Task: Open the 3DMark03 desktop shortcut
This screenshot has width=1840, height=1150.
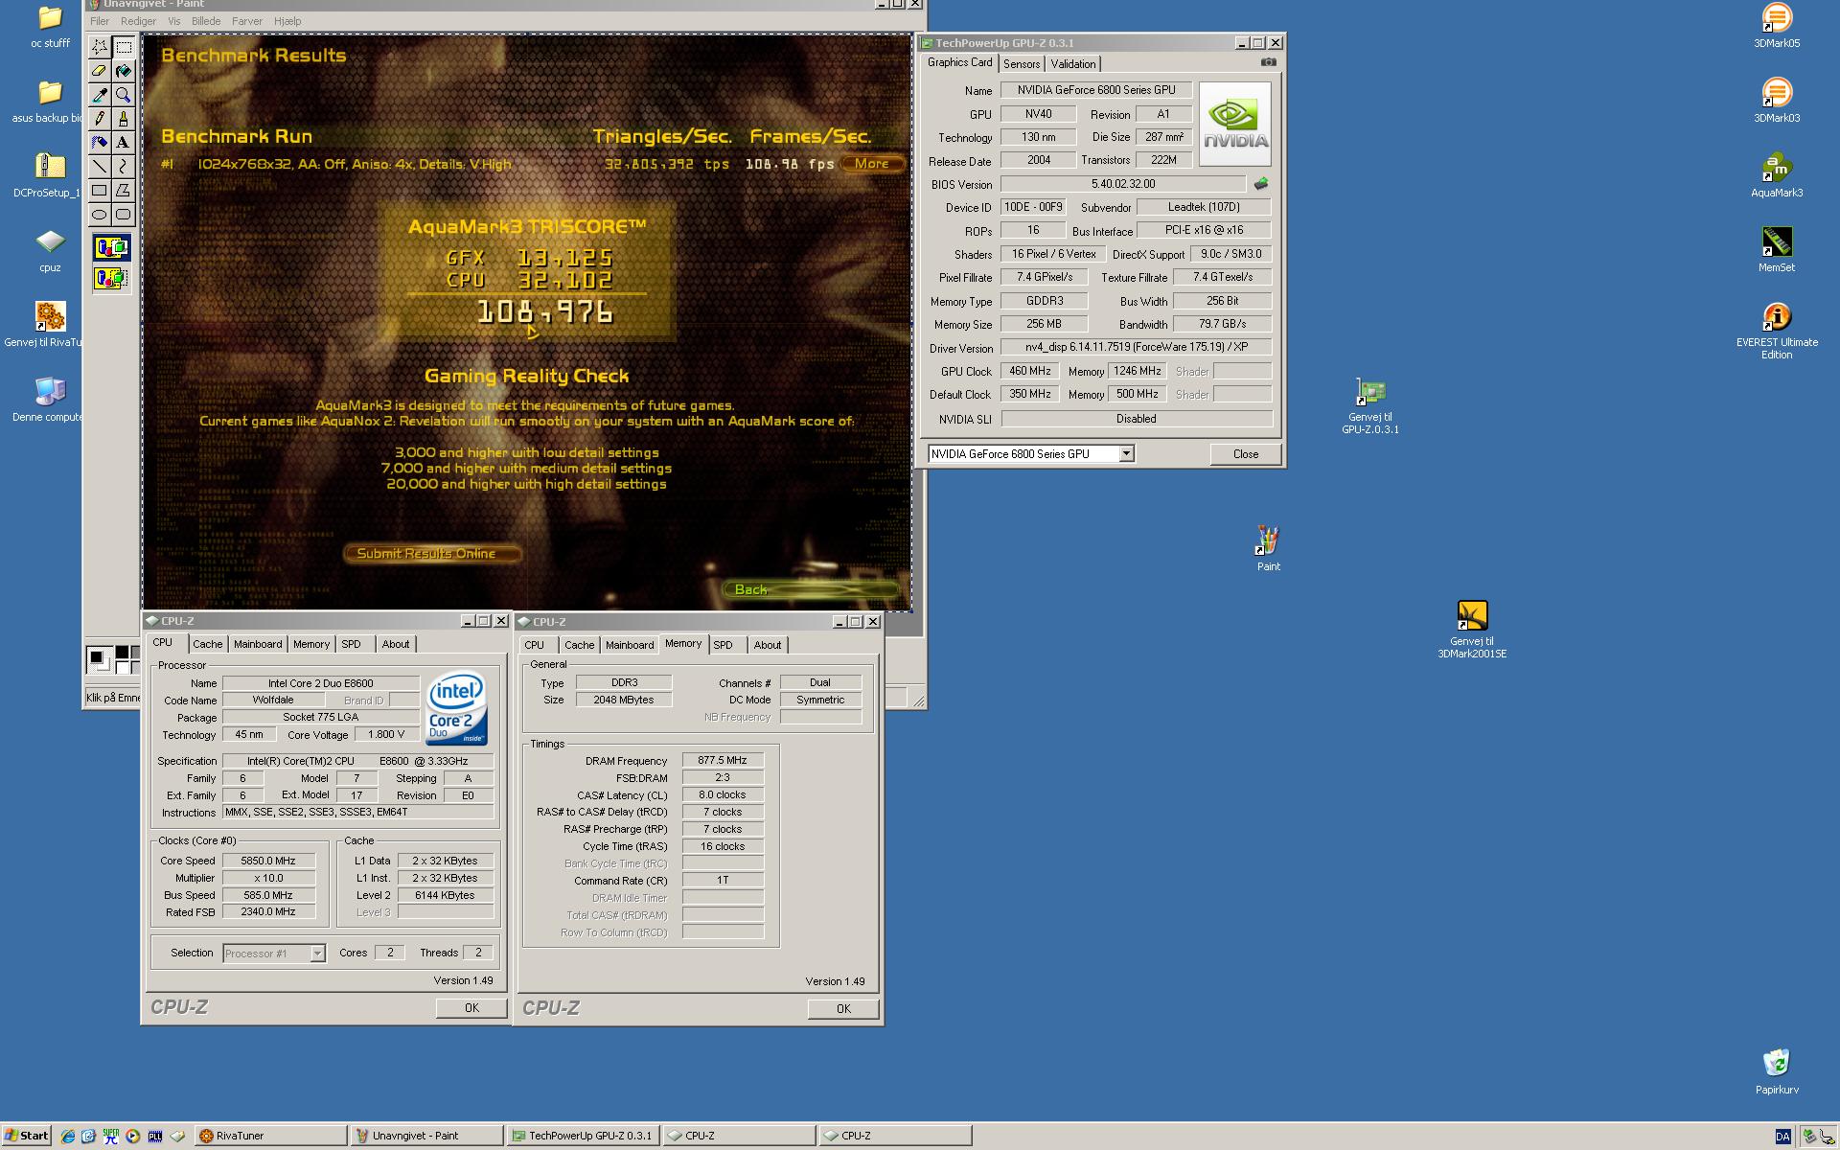Action: pos(1777,101)
